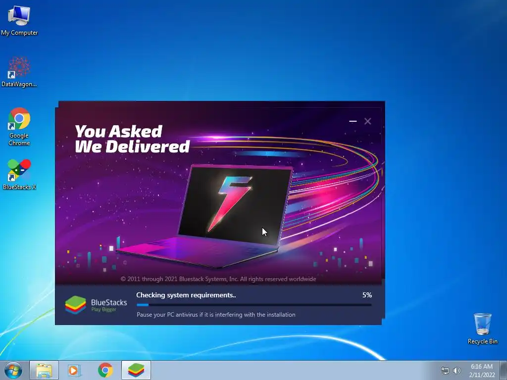Viewport: 507px width, 380px height.
Task: Select the DataWagon desktop shortcut
Action: point(19,72)
